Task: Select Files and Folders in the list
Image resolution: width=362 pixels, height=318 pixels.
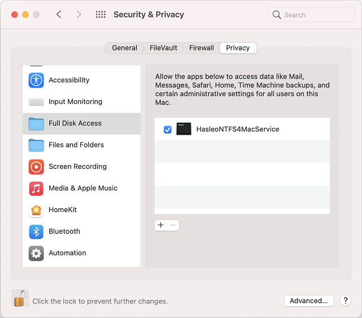Action: [76, 145]
